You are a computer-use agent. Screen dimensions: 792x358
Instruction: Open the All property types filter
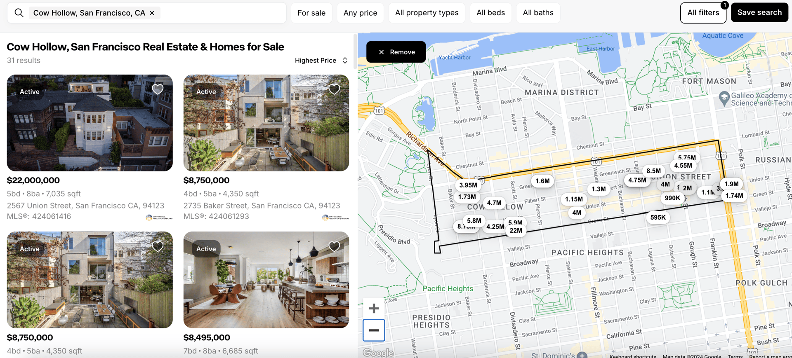(x=427, y=13)
